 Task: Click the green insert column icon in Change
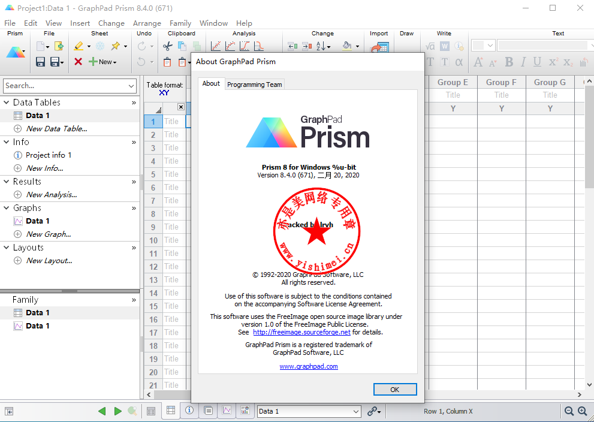tap(293, 47)
